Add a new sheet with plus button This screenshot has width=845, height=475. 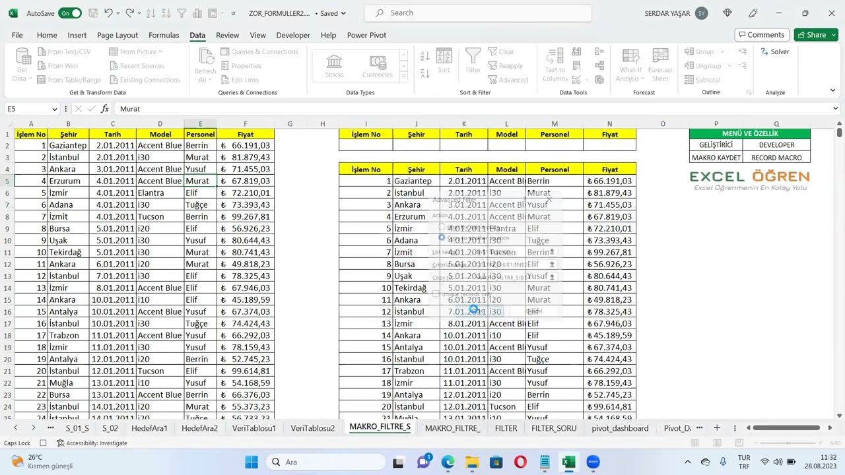click(717, 428)
